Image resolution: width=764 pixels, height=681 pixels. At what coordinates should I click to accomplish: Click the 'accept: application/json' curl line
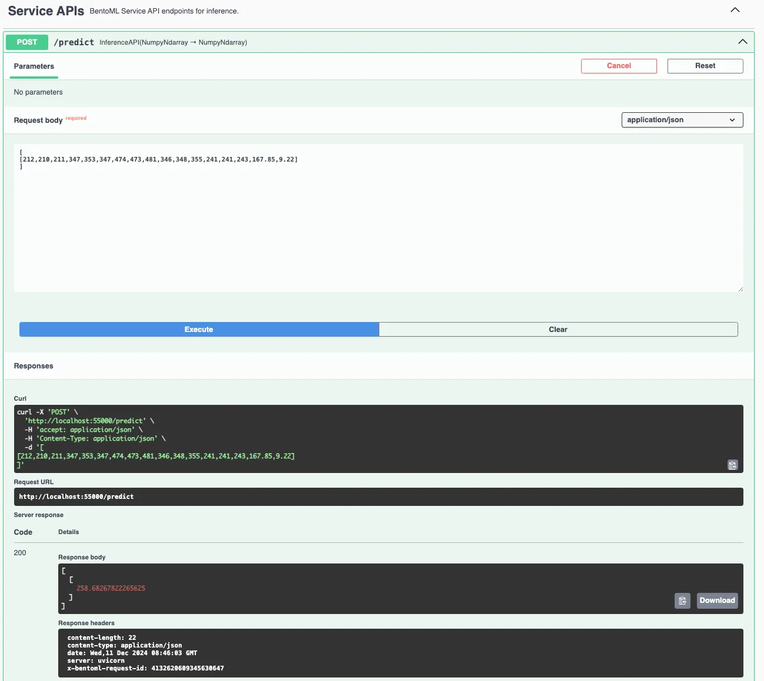(84, 430)
